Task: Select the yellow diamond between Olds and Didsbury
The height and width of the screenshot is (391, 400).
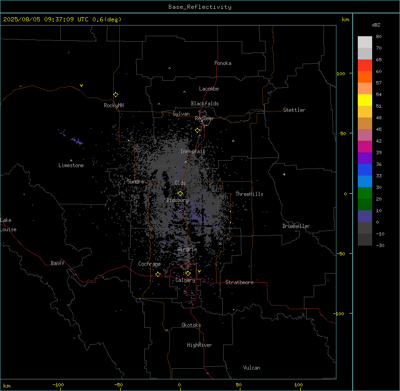Action: pos(180,194)
